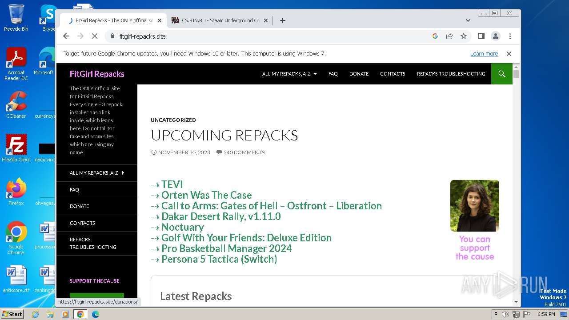The height and width of the screenshot is (320, 569).
Task: Click the Google icon in the address bar
Action: click(x=435, y=36)
